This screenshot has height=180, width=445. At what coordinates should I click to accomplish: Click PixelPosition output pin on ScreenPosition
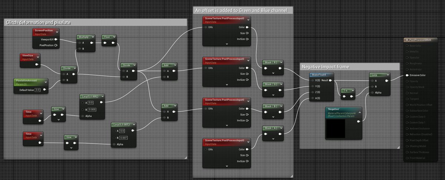click(56, 45)
